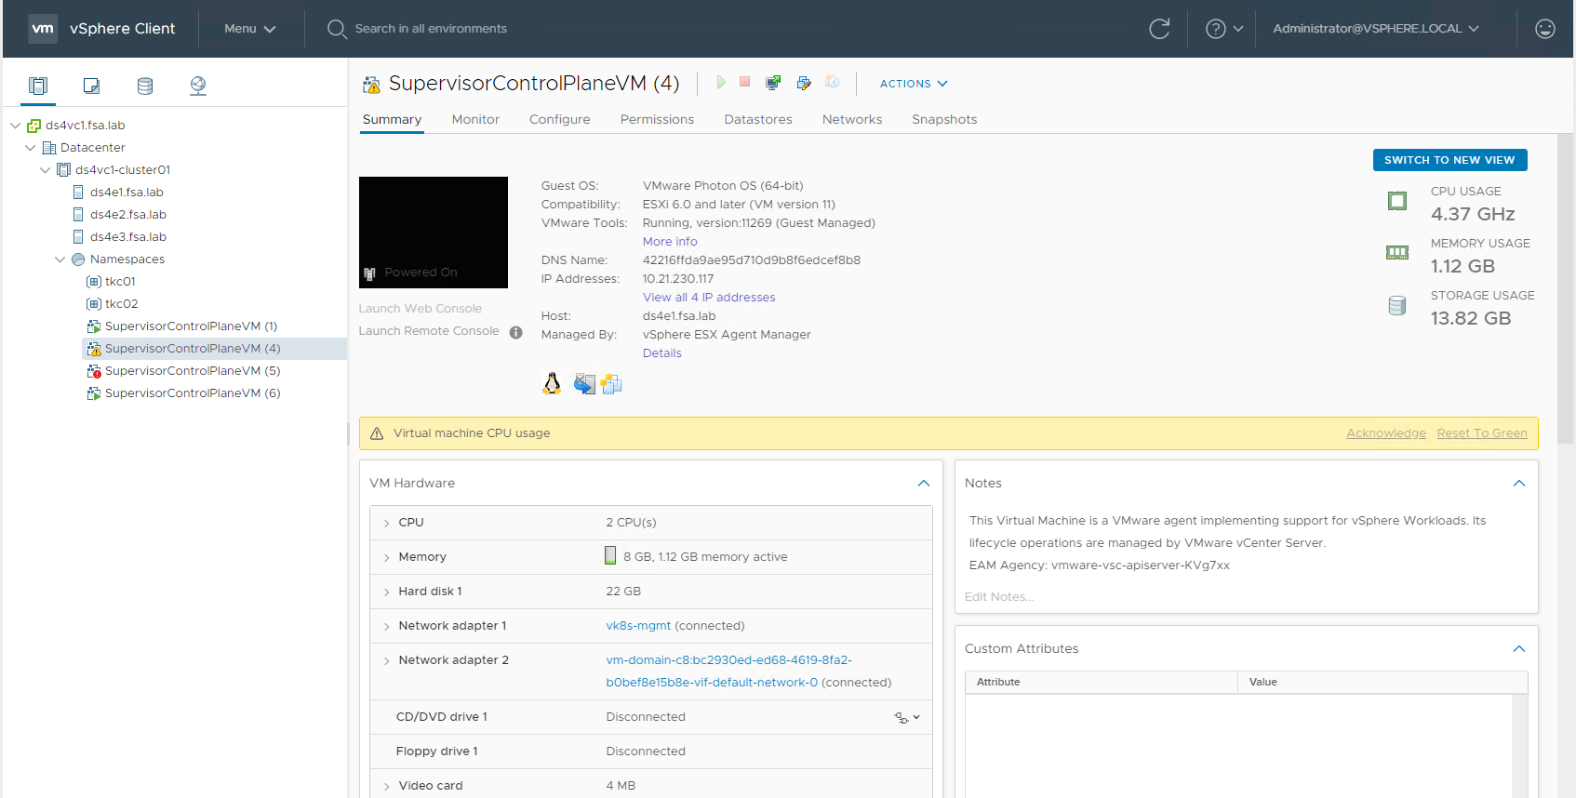Screen dimensions: 1576x798
Task: Collapse the Notes panel
Action: (x=1519, y=484)
